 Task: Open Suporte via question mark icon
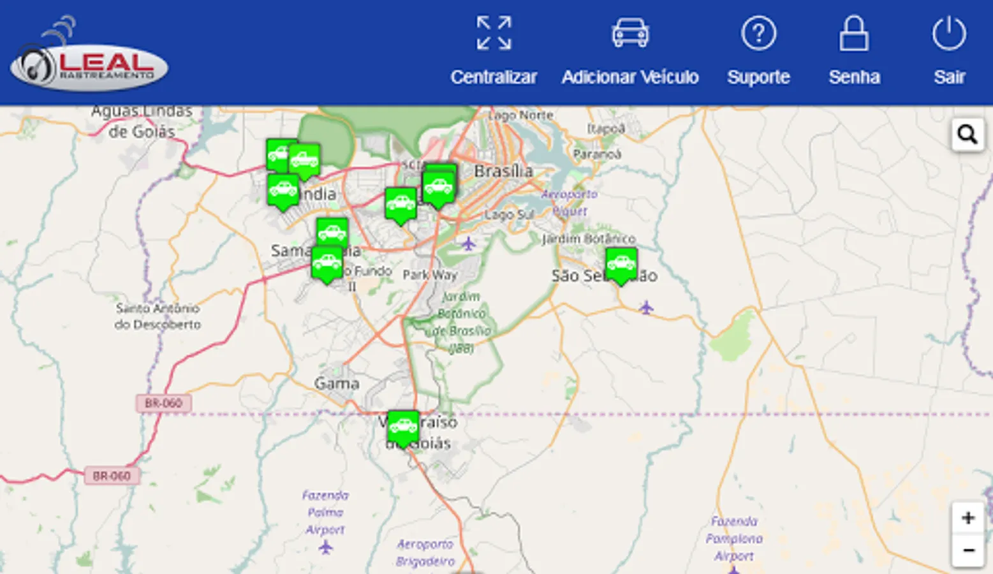758,32
